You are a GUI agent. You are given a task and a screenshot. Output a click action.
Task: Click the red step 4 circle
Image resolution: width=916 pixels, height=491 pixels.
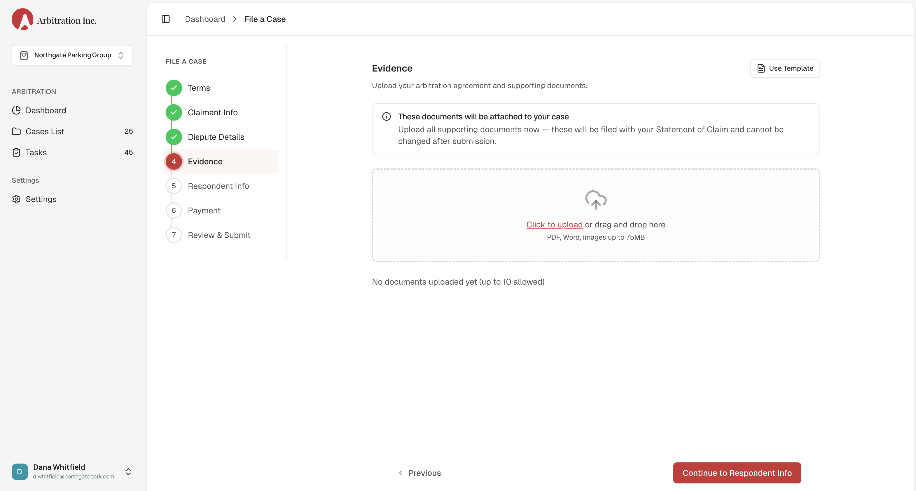tap(174, 161)
